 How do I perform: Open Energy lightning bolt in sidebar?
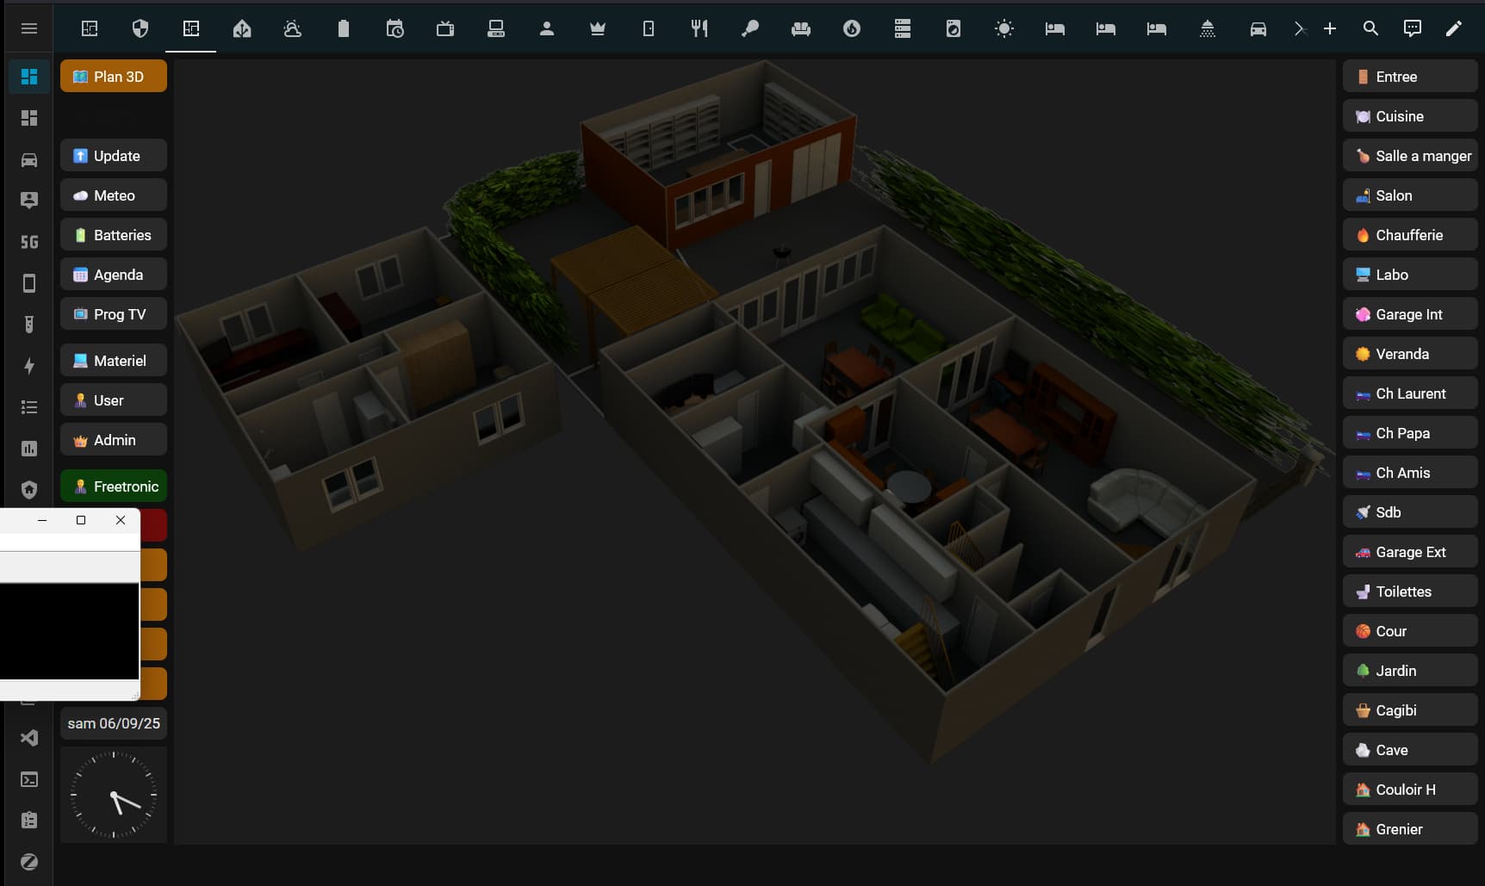pyautogui.click(x=28, y=366)
